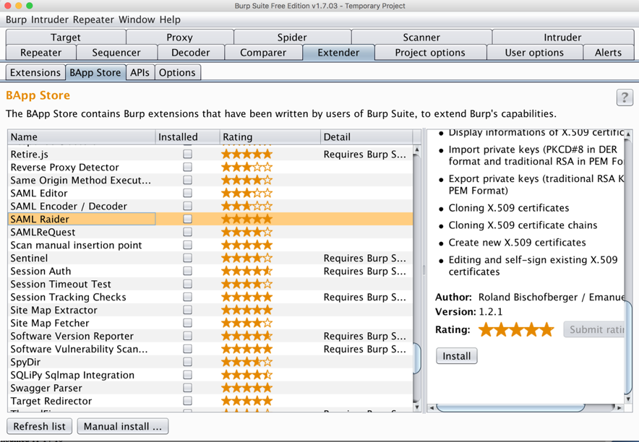
Task: Click star rating of Swagger Parser
Action: coord(246,388)
